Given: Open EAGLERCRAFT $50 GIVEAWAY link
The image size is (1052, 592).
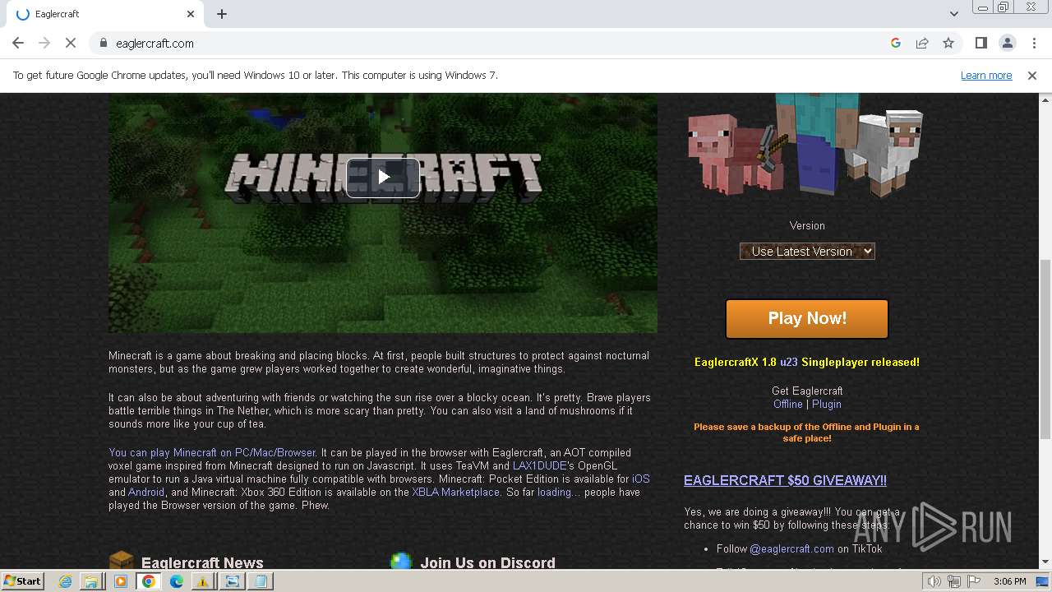Looking at the screenshot, I should tap(785, 480).
